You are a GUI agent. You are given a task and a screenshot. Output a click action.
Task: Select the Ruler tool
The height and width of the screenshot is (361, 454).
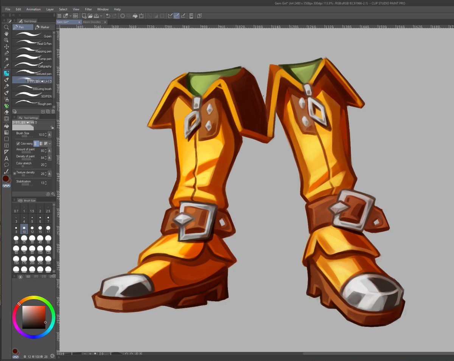pyautogui.click(x=6, y=152)
